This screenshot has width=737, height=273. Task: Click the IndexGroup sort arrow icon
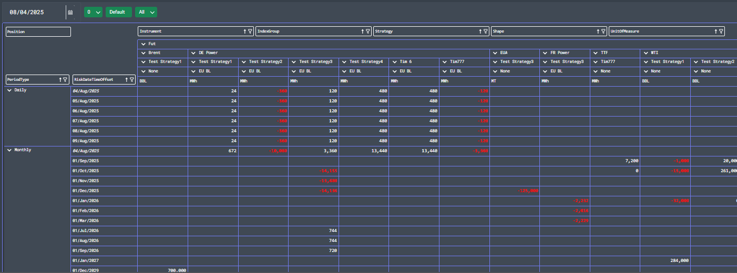(x=362, y=31)
